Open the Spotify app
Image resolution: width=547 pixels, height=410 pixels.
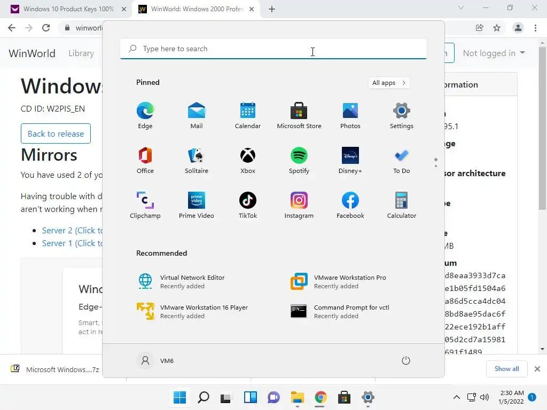click(x=299, y=160)
